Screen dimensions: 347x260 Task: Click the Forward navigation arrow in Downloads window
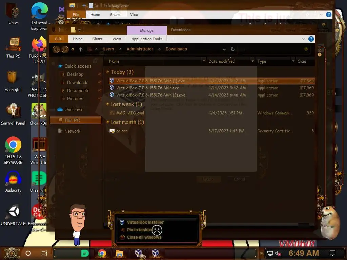coord(65,49)
